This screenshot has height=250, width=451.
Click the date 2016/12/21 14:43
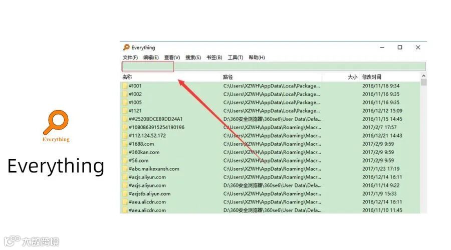pyautogui.click(x=382, y=136)
